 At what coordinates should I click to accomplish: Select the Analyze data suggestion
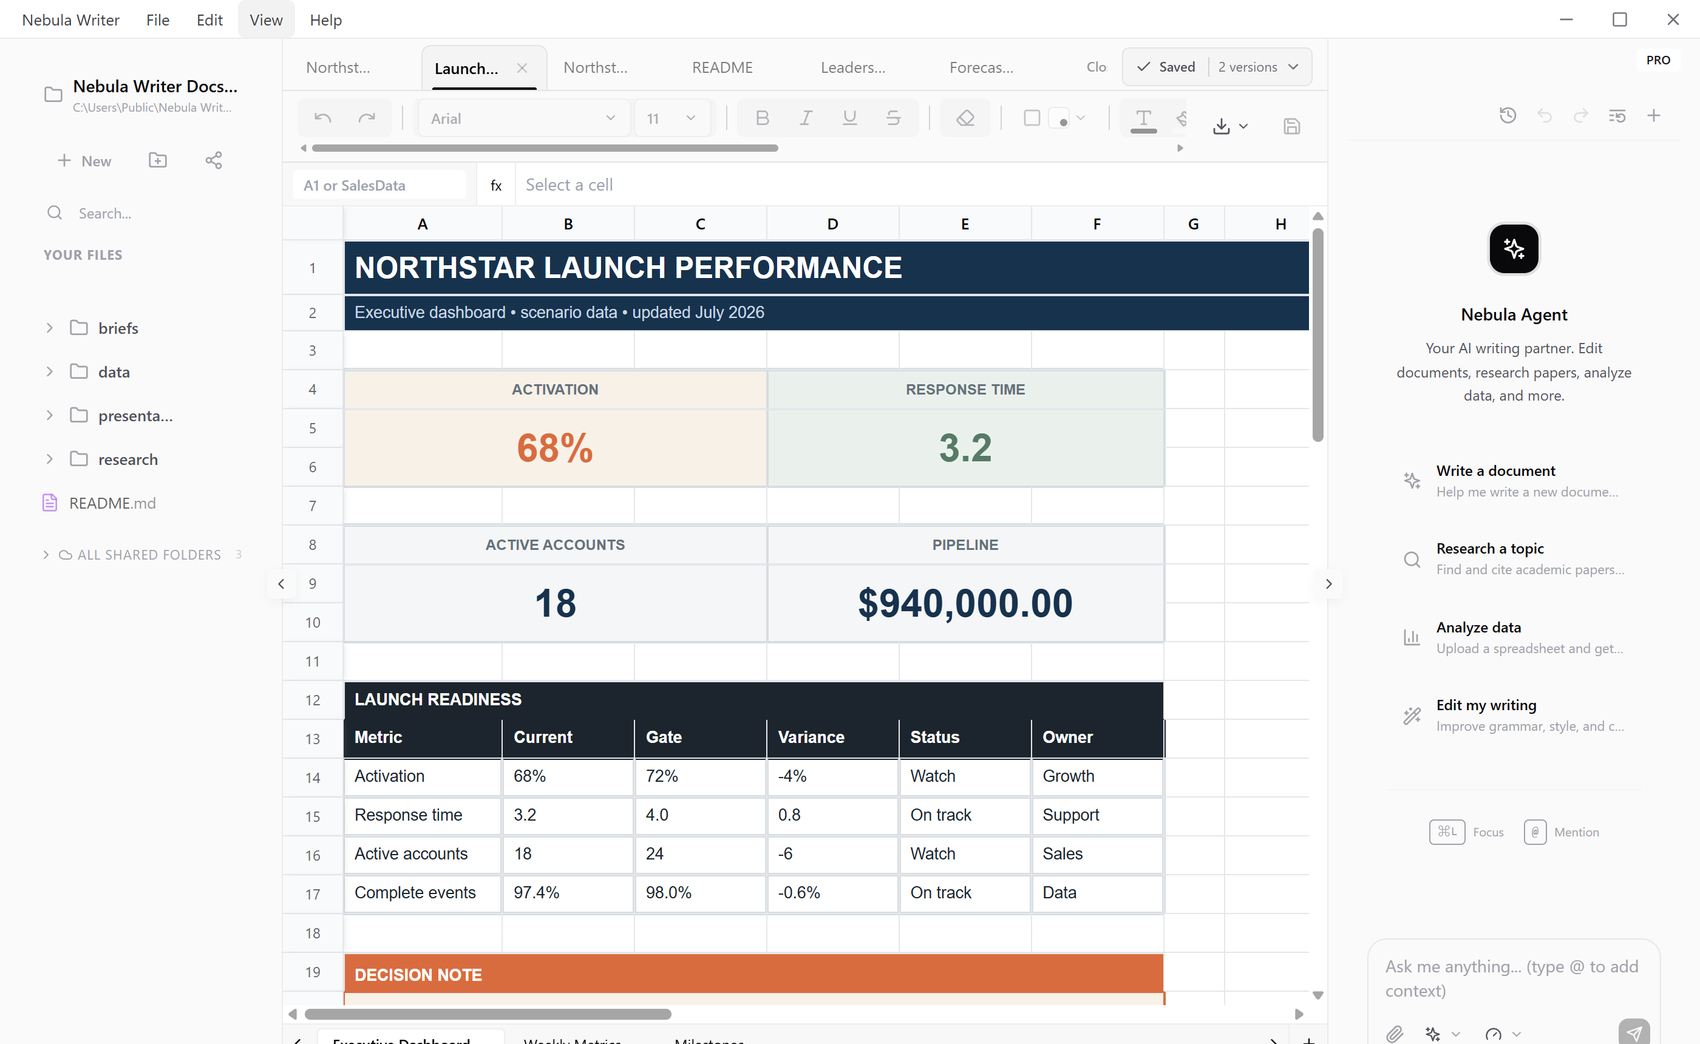[x=1513, y=637]
